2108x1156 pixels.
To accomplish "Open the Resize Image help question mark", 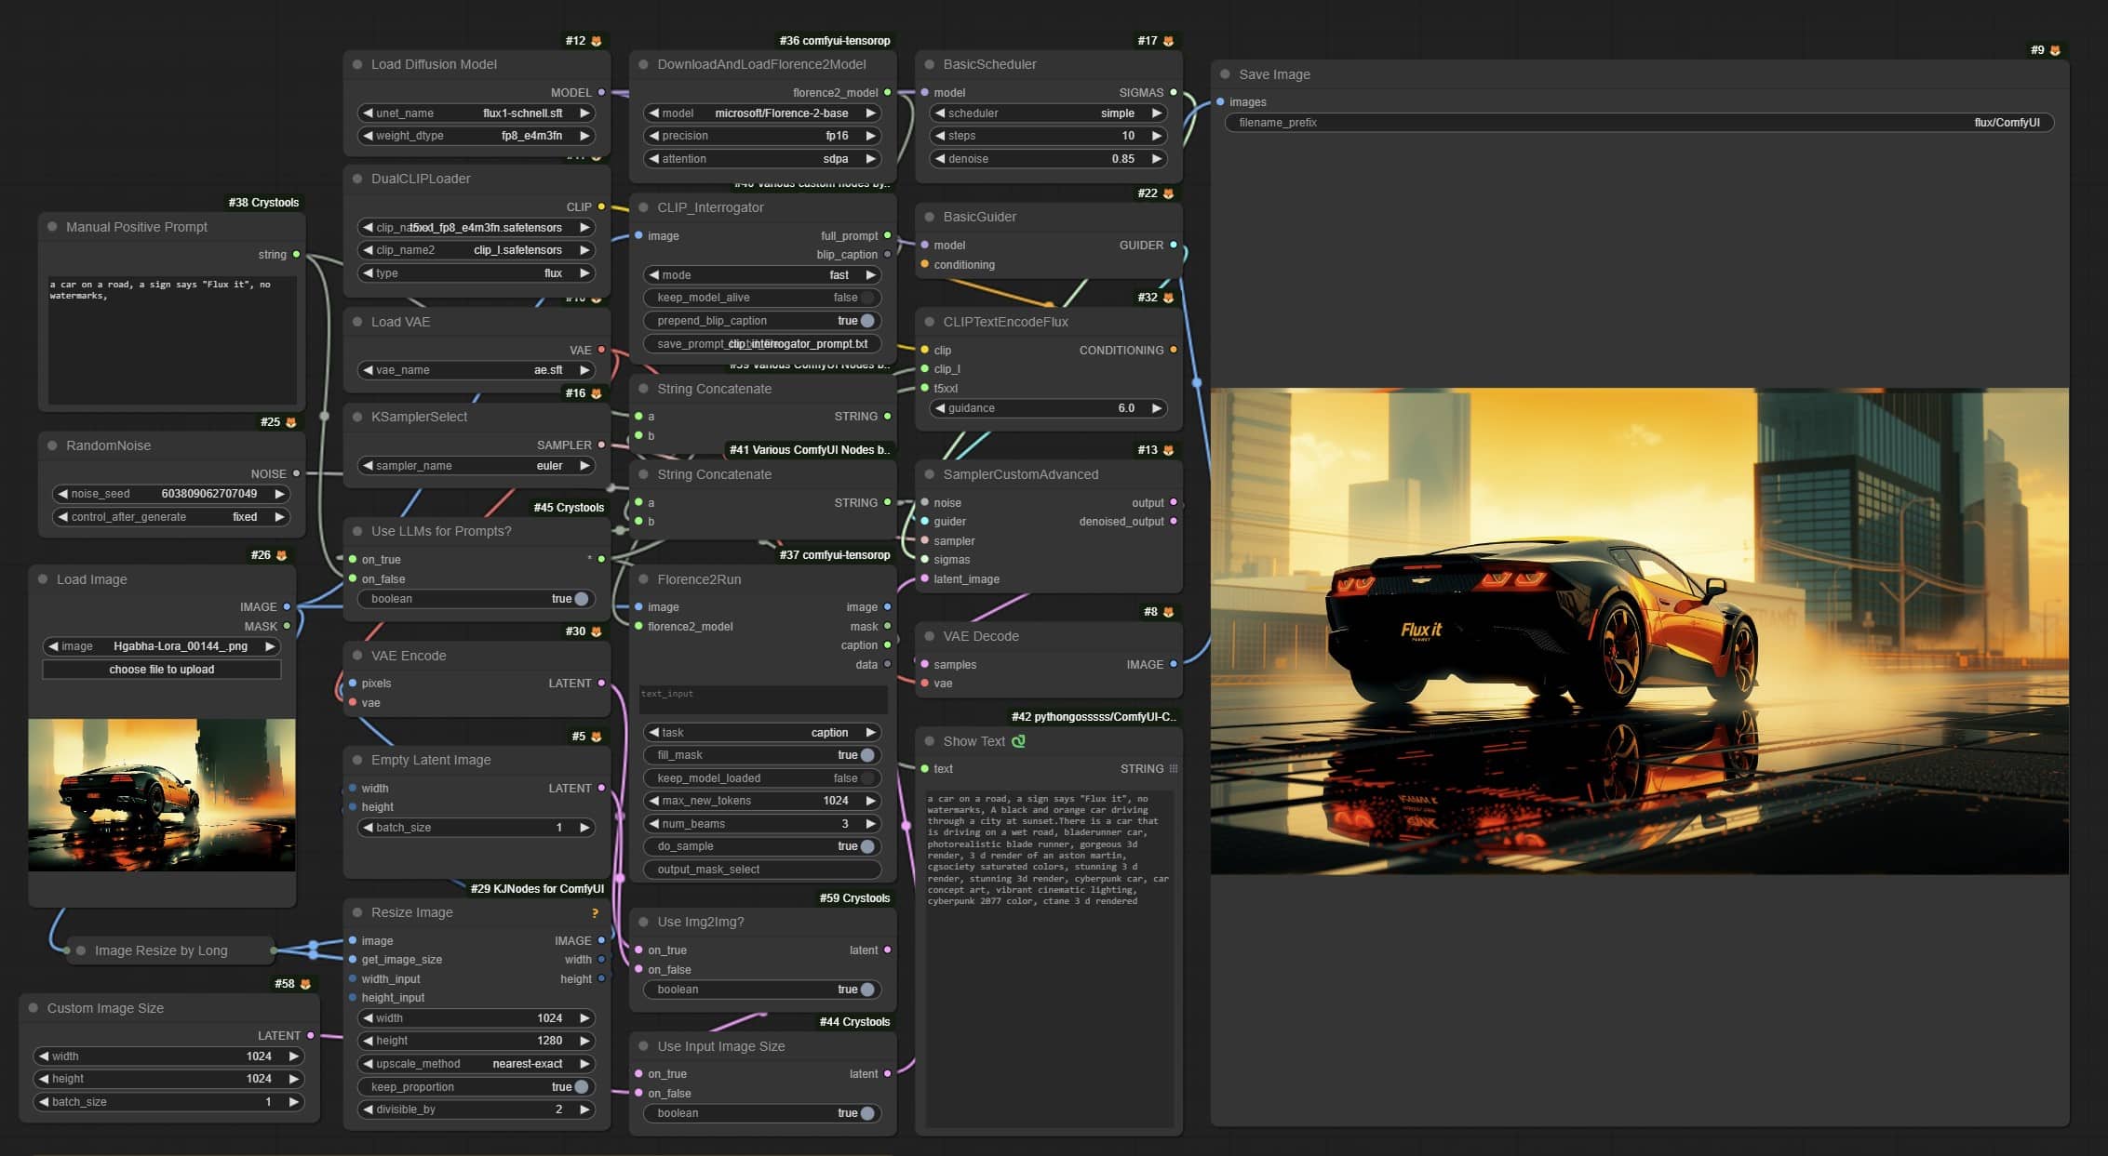I will [595, 912].
